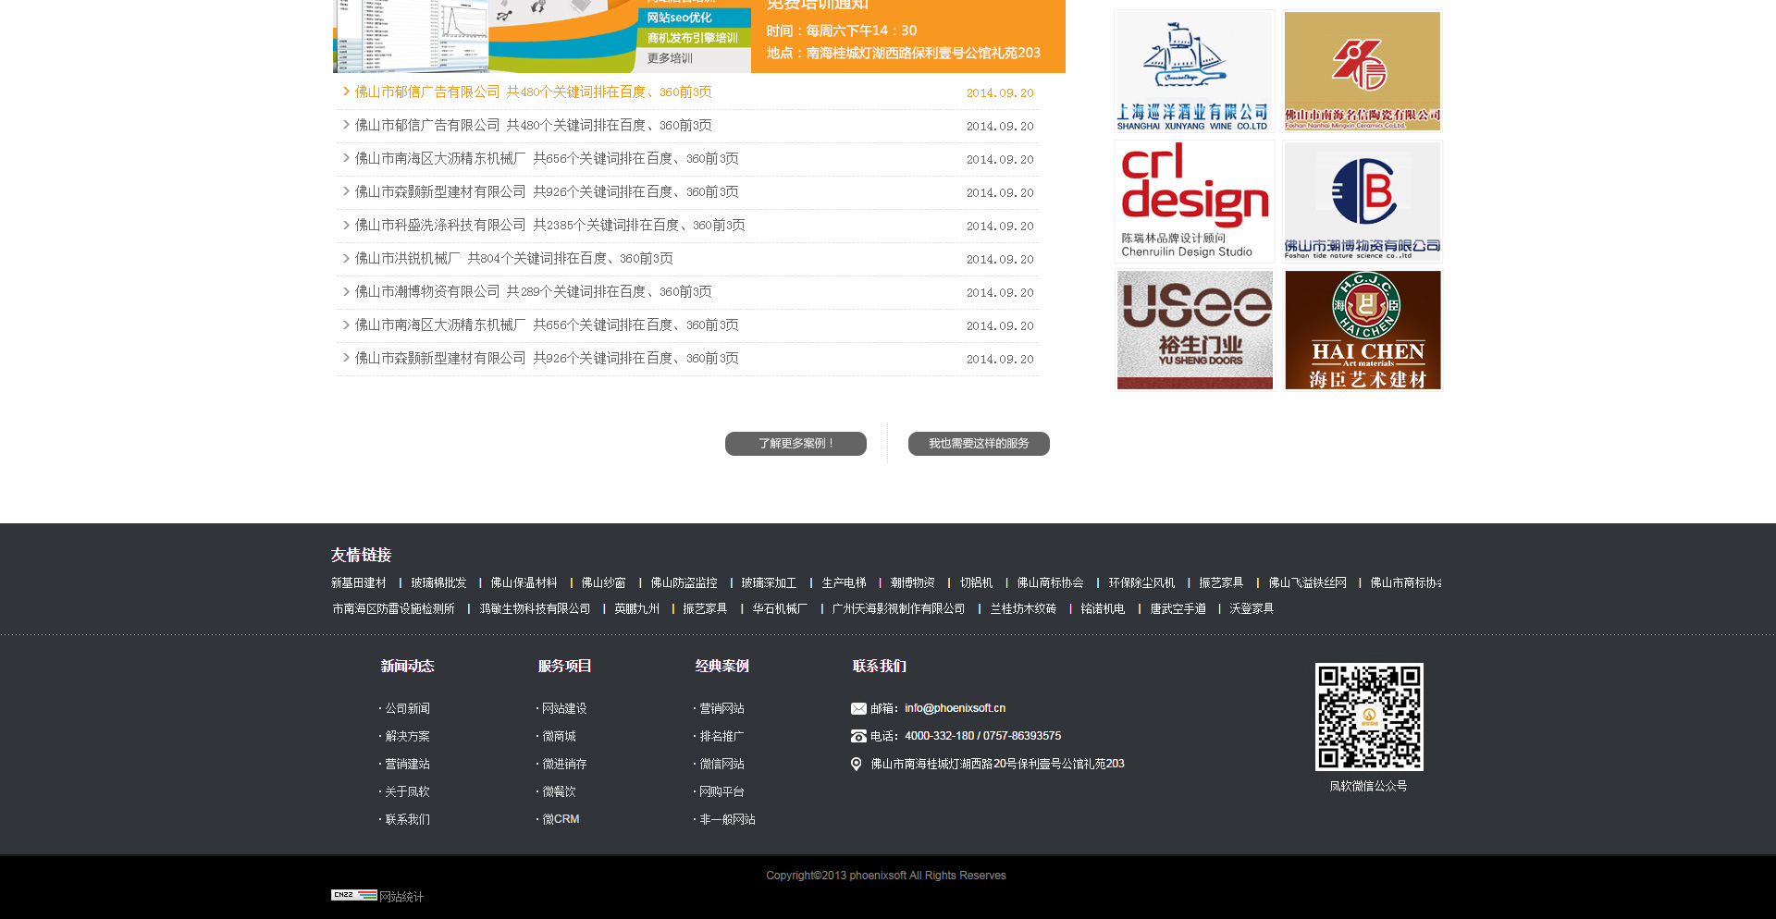This screenshot has width=1776, height=919.
Task: Open the highlighted 佛山市郁信广告有限公司 news item
Action: [533, 92]
